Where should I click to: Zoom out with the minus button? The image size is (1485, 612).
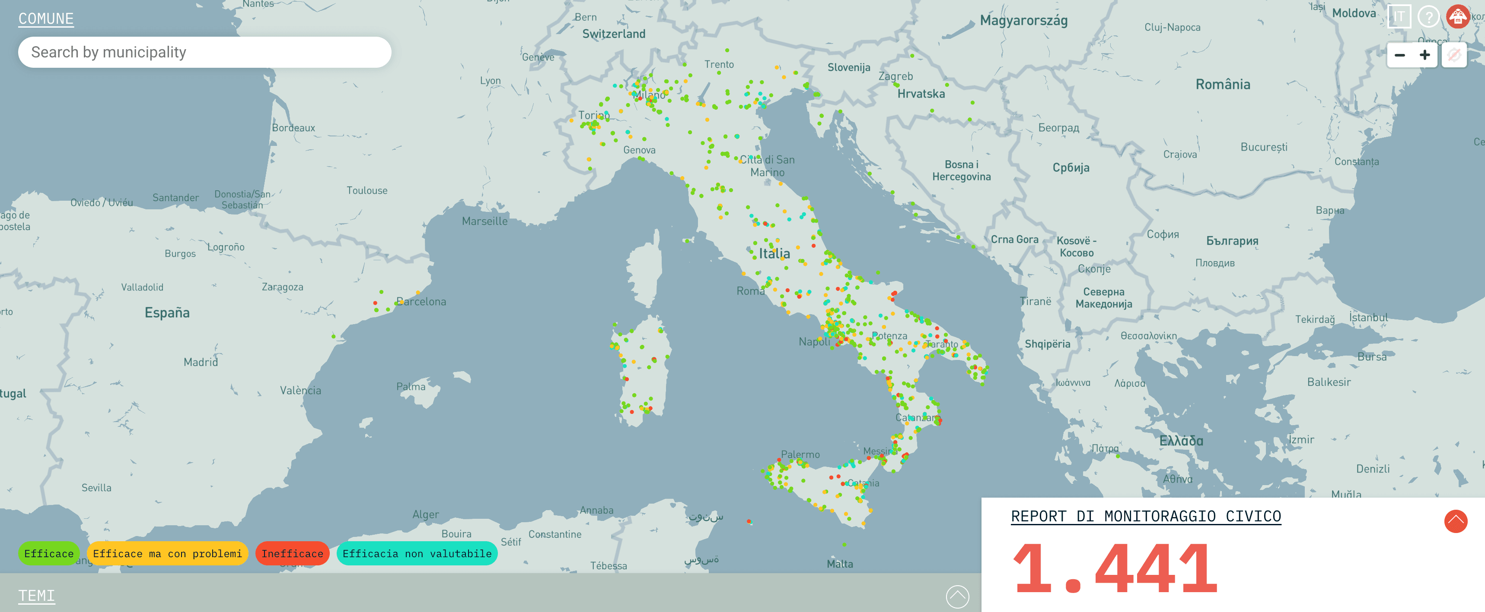click(1400, 55)
